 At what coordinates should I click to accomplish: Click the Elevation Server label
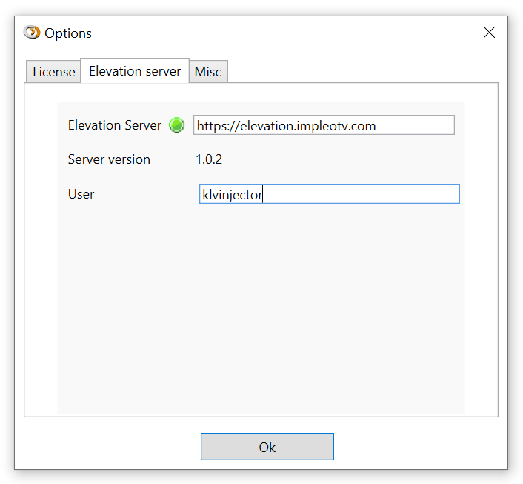114,125
